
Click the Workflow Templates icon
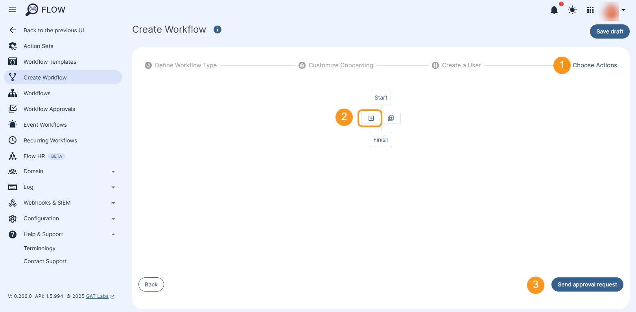(13, 62)
